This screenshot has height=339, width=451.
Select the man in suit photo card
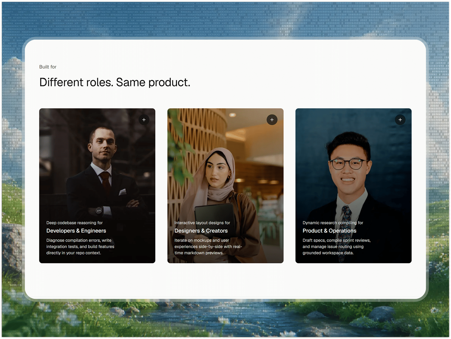click(x=97, y=186)
